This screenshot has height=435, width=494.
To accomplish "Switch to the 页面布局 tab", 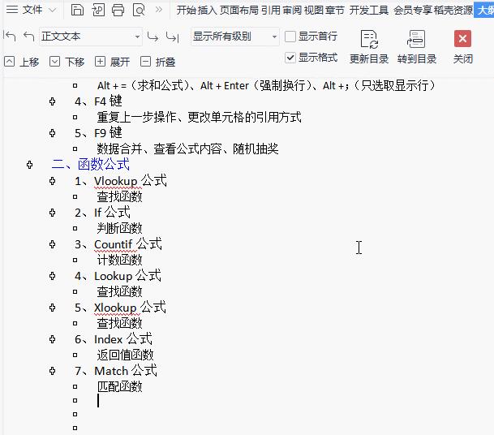I will [x=238, y=10].
